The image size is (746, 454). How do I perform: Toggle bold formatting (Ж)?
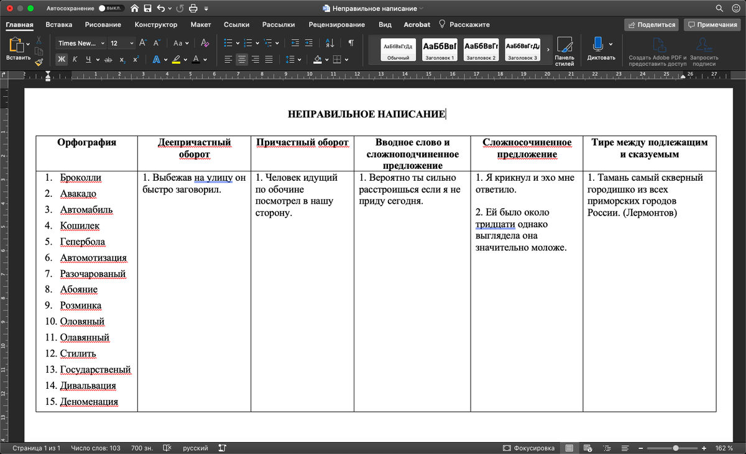[61, 60]
